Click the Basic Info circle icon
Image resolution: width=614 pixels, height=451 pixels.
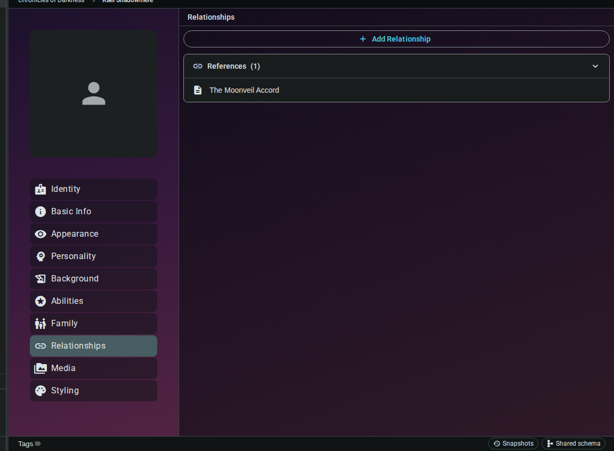[41, 212]
